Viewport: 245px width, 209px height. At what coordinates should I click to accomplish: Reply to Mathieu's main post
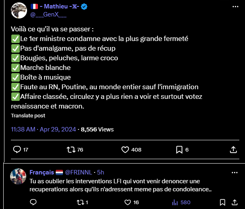[x=17, y=150]
